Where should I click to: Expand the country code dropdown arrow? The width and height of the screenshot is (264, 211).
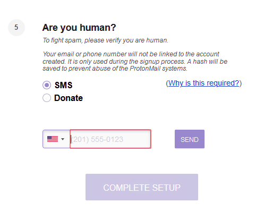[x=63, y=139]
